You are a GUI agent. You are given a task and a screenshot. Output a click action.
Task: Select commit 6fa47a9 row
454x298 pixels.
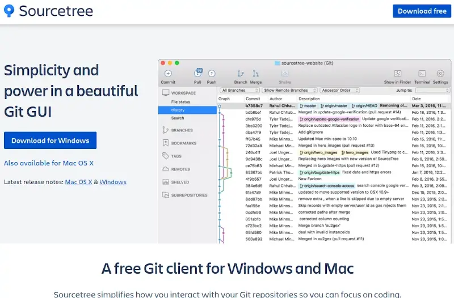(334, 192)
